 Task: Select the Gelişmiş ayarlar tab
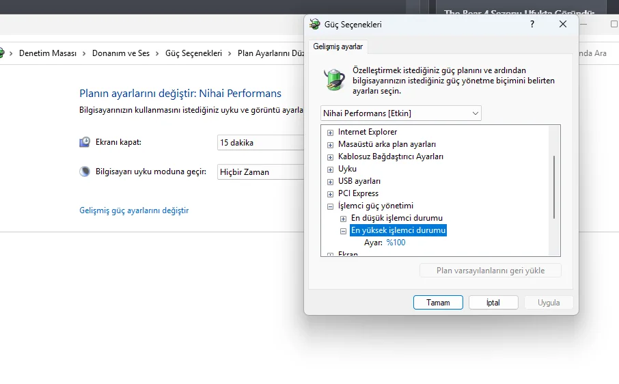pos(338,46)
